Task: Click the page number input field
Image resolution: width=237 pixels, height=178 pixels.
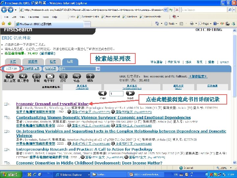Action: pyautogui.click(x=117, y=94)
